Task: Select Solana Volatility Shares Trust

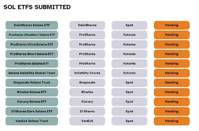Action: click(32, 73)
